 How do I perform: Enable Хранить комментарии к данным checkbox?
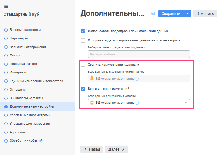[83, 65]
